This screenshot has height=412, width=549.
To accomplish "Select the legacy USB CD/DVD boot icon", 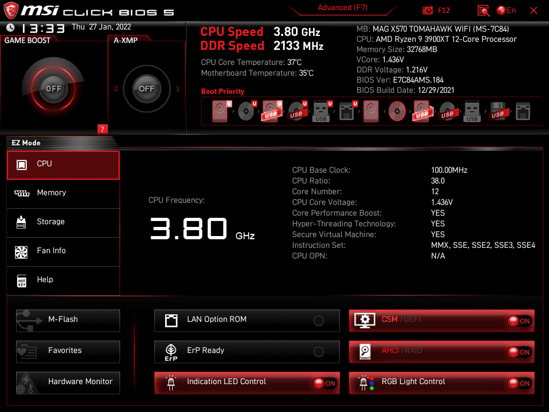I will [x=447, y=111].
